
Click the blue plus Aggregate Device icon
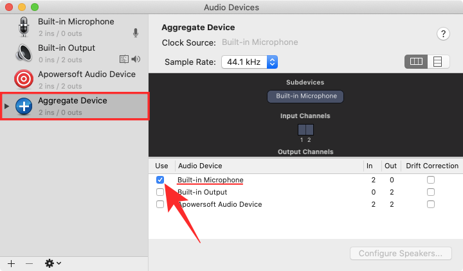coord(24,106)
